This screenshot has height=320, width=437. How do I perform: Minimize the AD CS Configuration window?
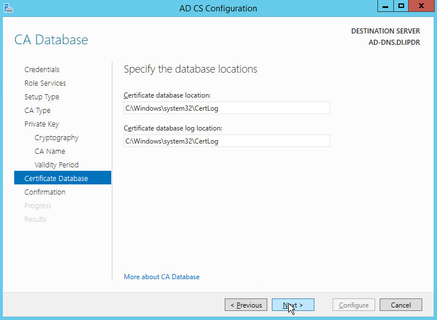point(384,6)
